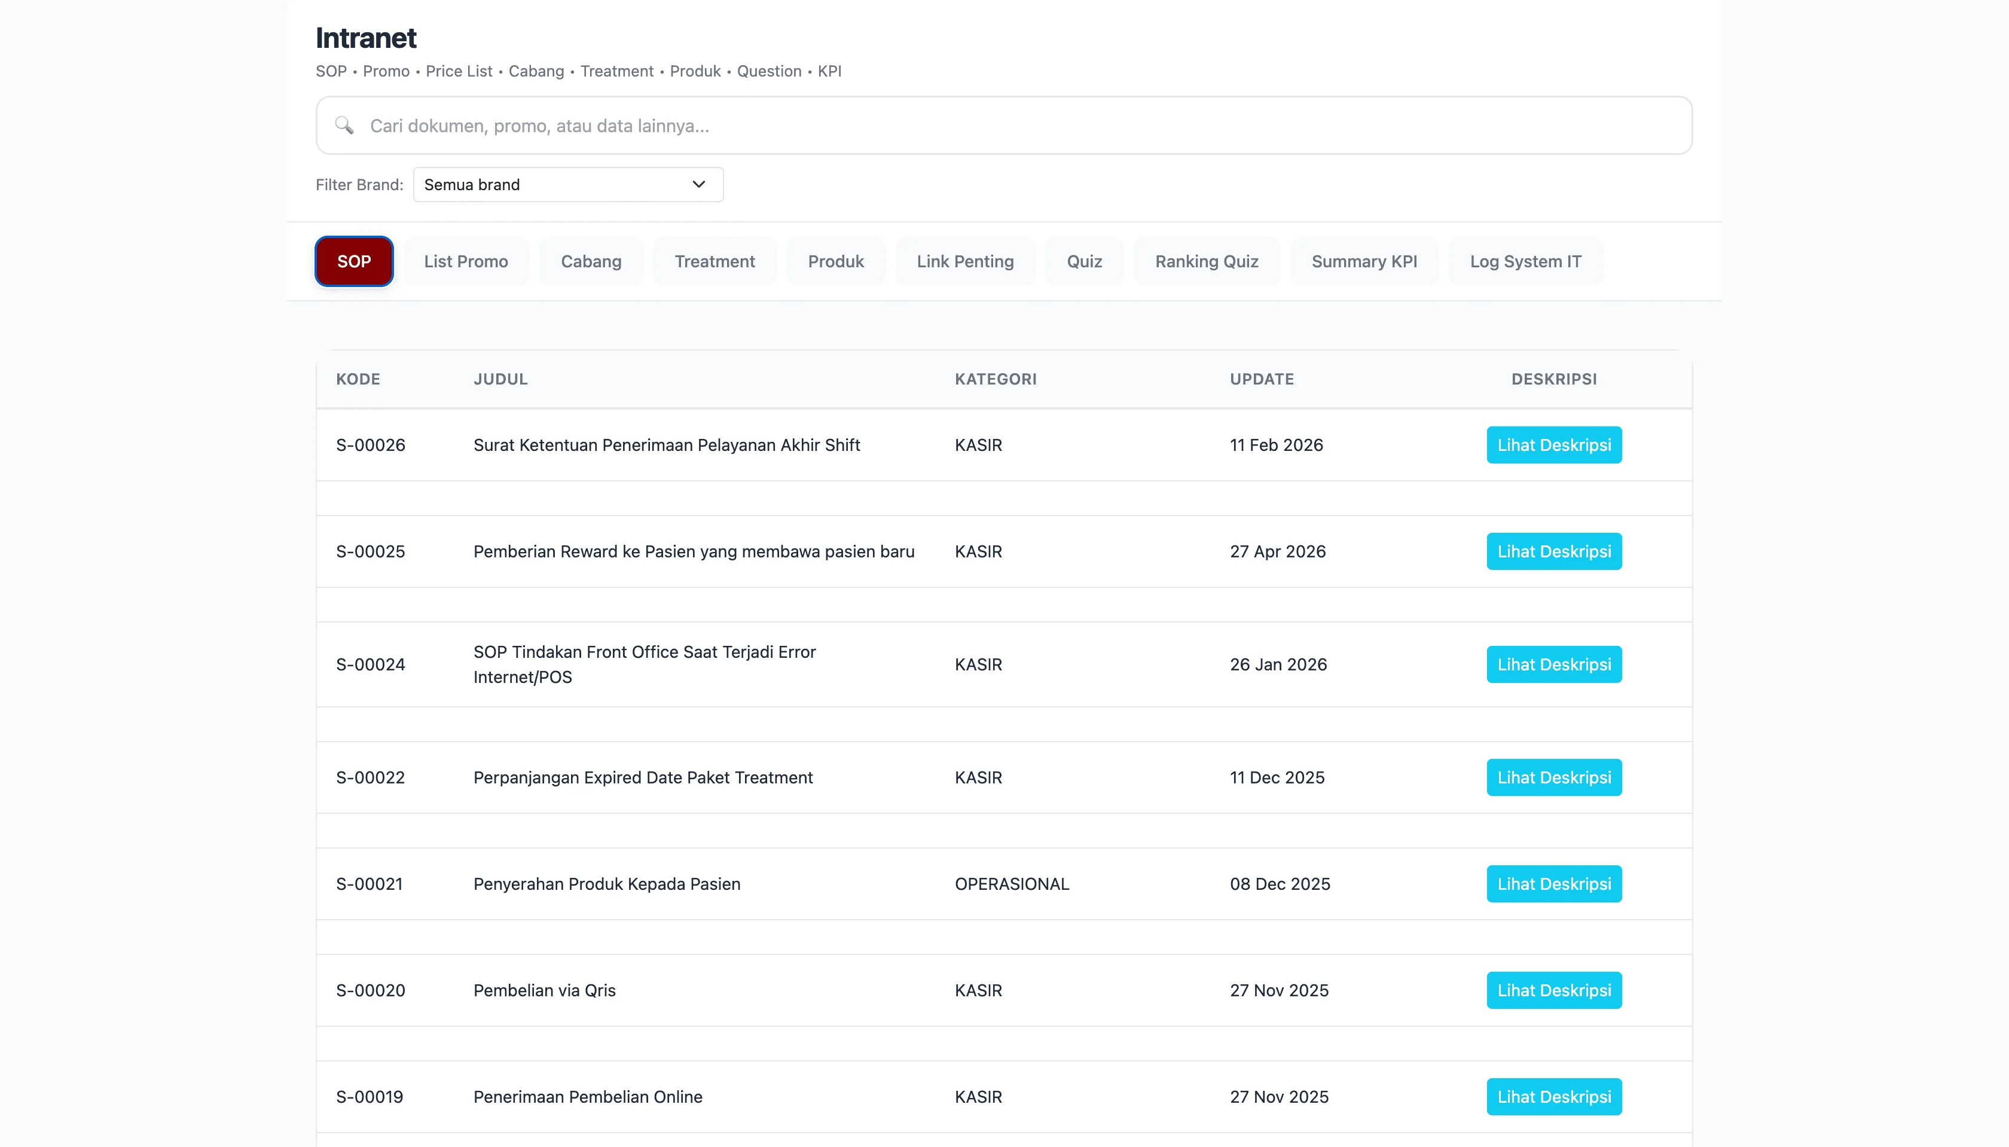Open the Summary KPI tab
The image size is (2009, 1147).
(x=1364, y=261)
